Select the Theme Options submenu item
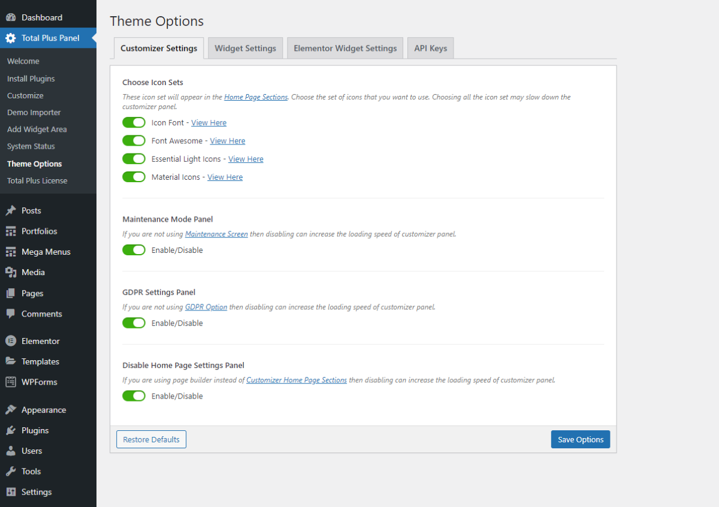The image size is (719, 507). (35, 164)
